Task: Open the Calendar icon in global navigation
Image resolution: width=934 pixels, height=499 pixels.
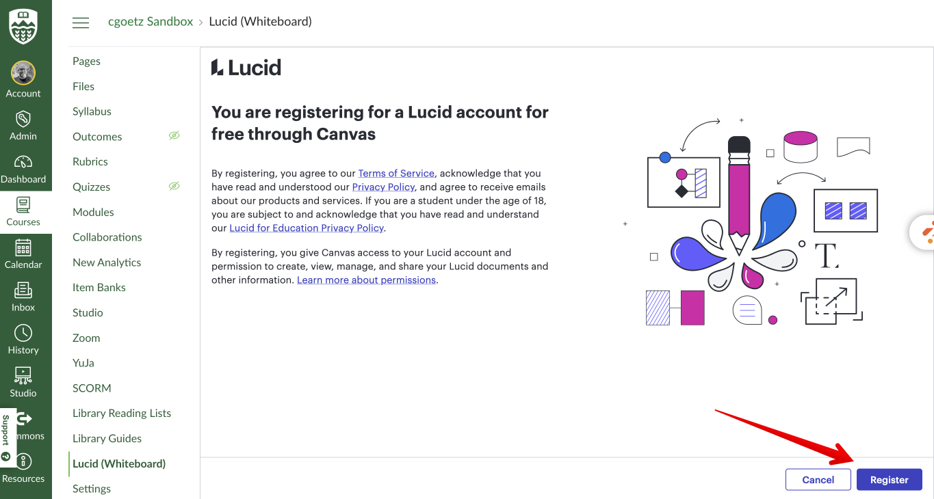Action: [x=23, y=247]
